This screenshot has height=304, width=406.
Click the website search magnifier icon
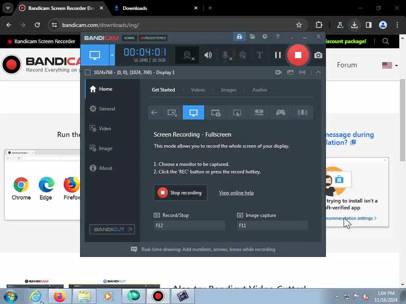click(385, 41)
